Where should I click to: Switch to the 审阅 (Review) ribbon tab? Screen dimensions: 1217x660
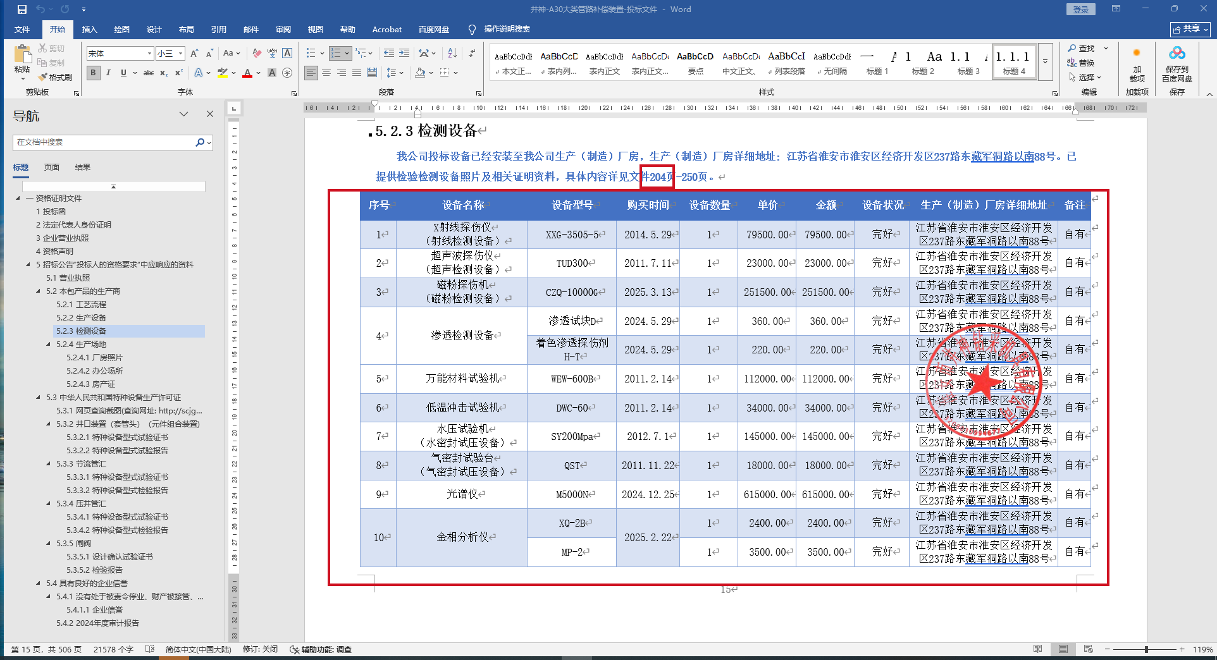[x=283, y=30]
